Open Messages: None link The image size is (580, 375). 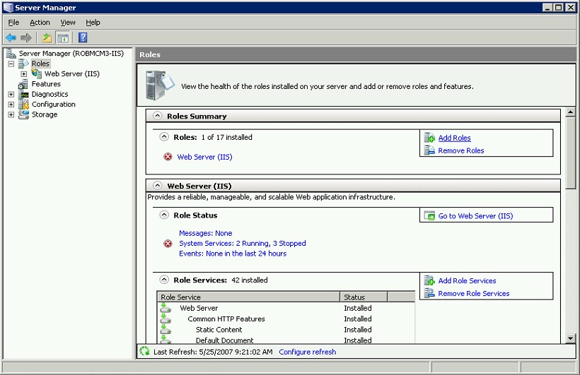tap(206, 233)
